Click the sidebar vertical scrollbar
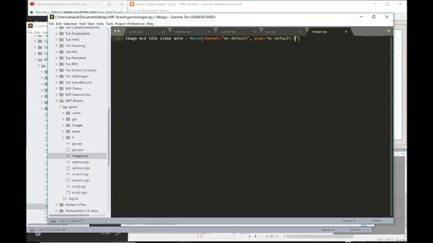Screen dimensions: 433x243 (x=108, y=137)
